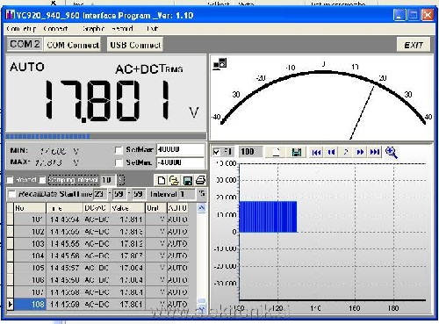The height and width of the screenshot is (324, 439).
Task: Save record data with floppy icon
Action: [187, 180]
